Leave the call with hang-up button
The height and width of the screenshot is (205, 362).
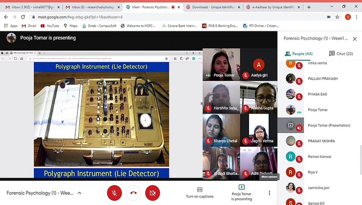[133, 193]
